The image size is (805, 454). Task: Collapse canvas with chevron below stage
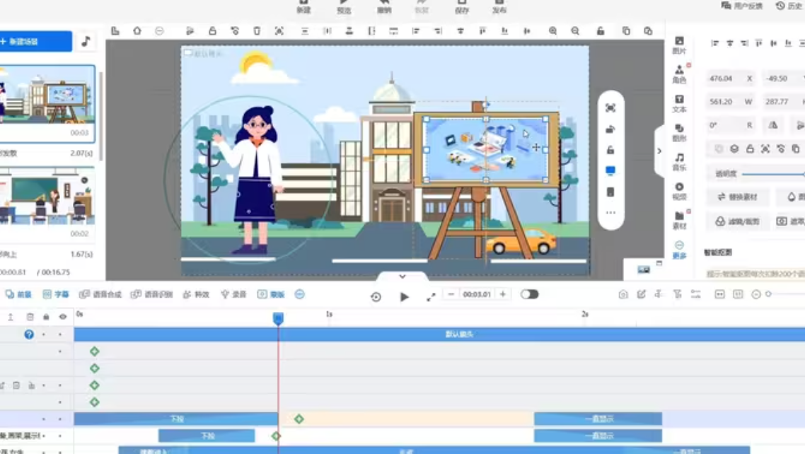click(402, 277)
